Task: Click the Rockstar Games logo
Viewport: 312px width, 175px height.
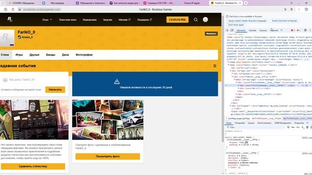Action: click(10, 19)
